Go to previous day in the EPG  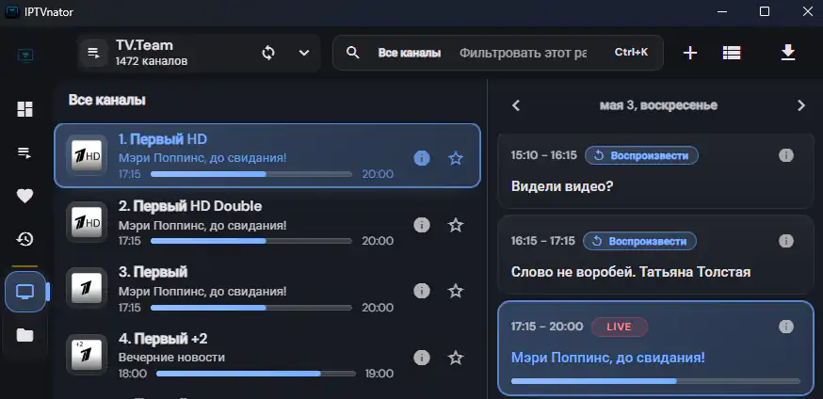click(x=516, y=105)
